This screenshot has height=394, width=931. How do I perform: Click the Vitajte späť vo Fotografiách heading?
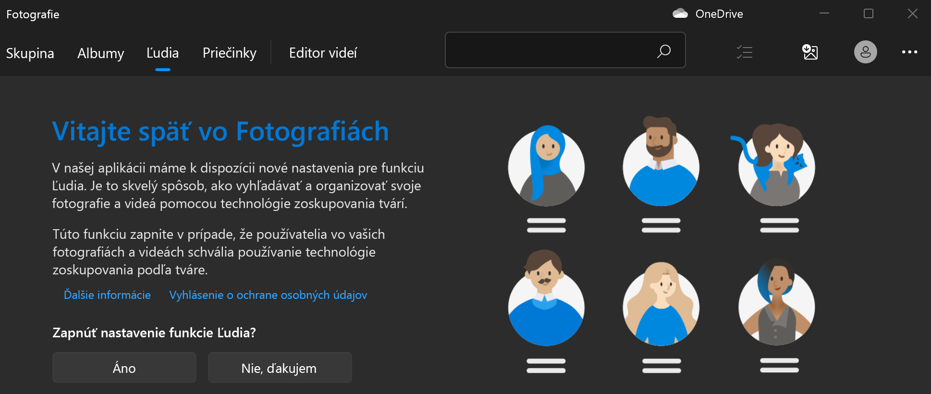[220, 131]
